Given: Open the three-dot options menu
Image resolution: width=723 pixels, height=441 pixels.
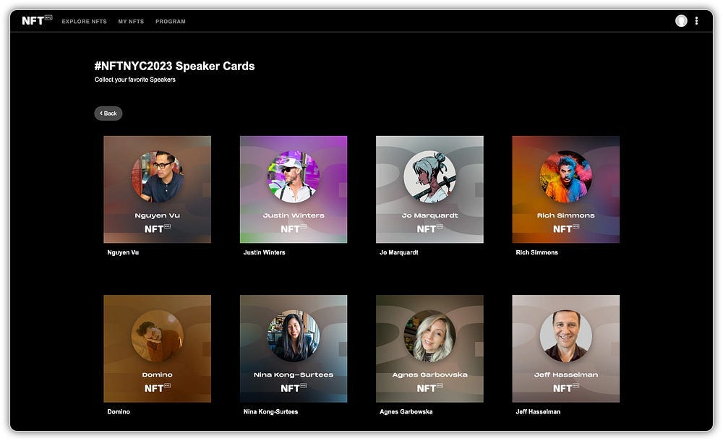Looking at the screenshot, I should coord(696,21).
